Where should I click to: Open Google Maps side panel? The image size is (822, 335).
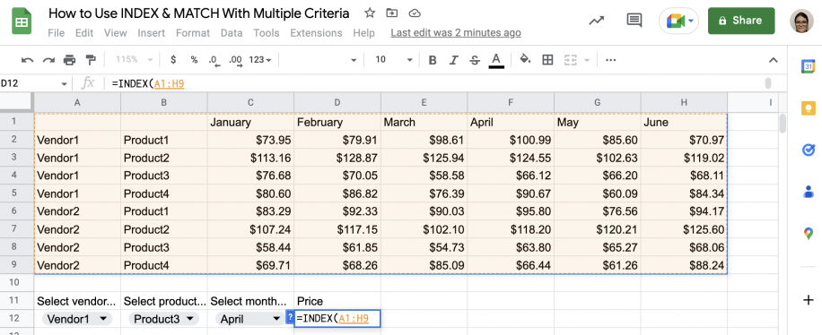808,234
